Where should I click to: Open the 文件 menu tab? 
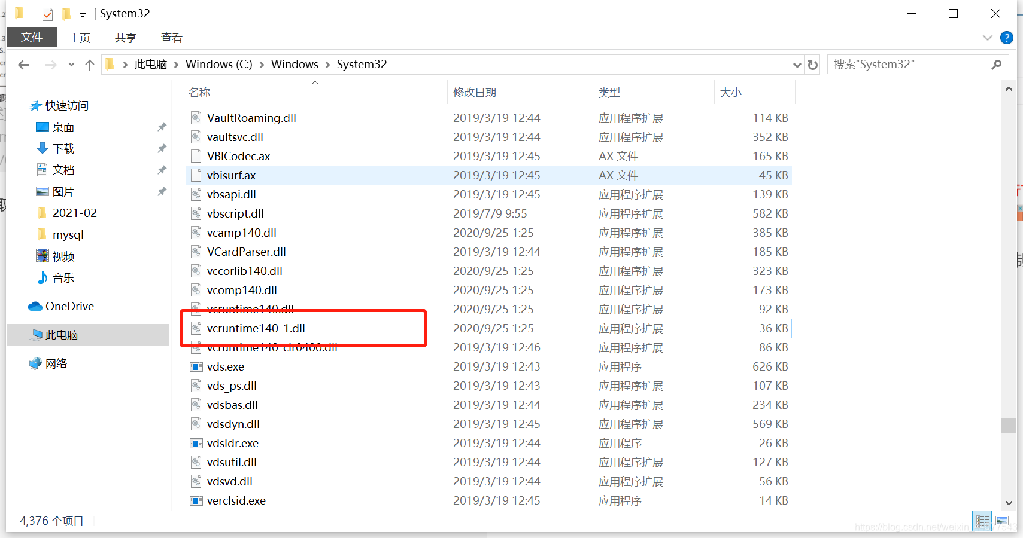point(32,37)
